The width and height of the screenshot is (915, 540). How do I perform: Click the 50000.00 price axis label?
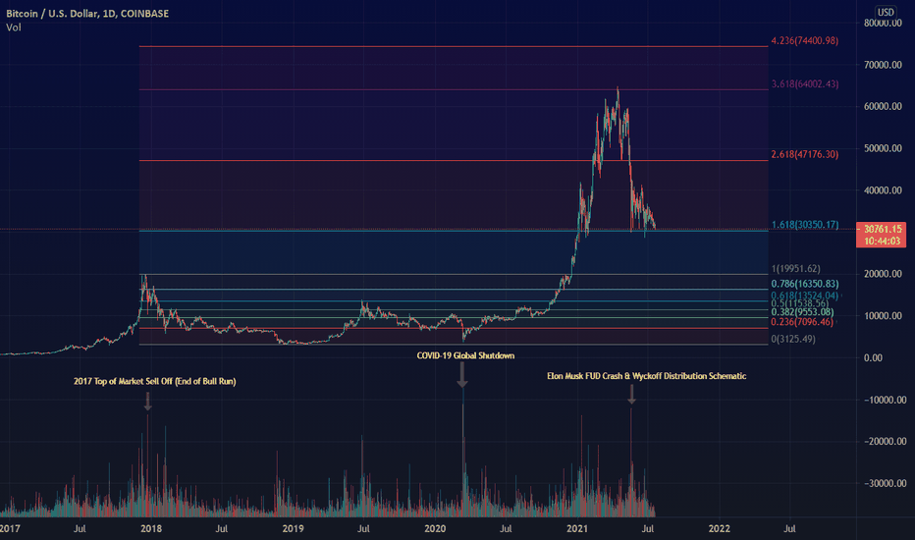pyautogui.click(x=883, y=148)
